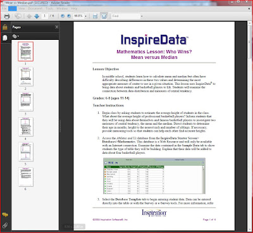This screenshot has width=253, height=233.
Task: Click the security lock icon in sidebar
Action: (5, 27)
